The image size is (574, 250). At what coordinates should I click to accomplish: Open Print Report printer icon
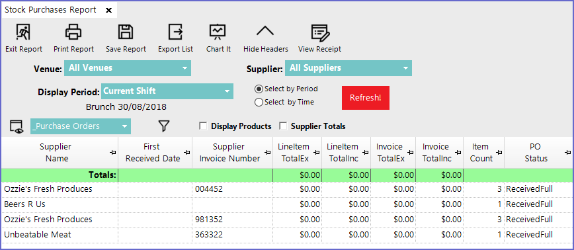(x=73, y=32)
